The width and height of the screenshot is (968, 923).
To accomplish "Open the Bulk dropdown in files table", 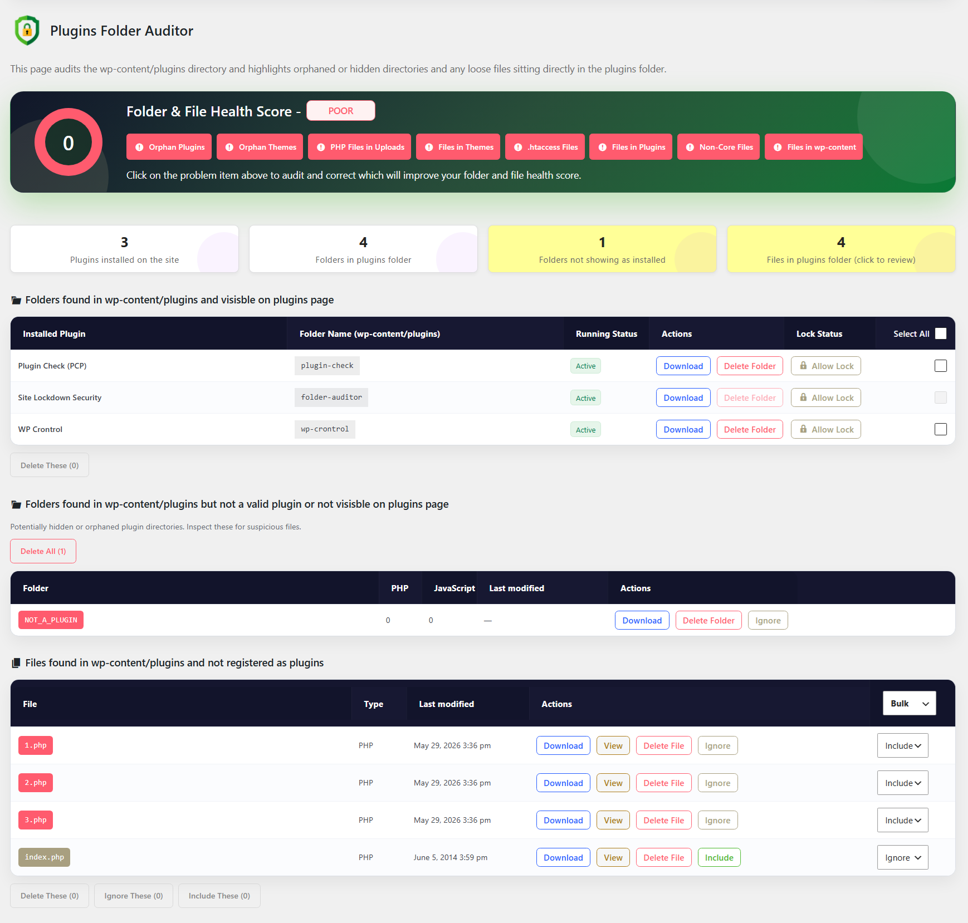I will tap(910, 704).
